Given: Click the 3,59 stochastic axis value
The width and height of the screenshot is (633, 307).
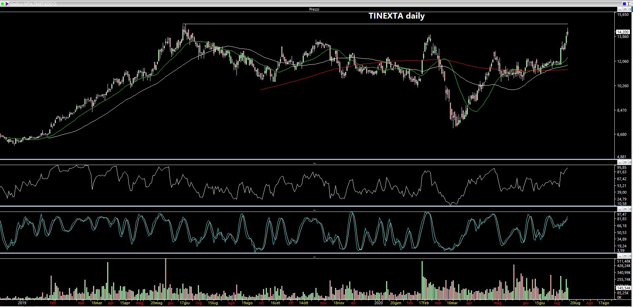Looking at the screenshot, I should [621, 250].
